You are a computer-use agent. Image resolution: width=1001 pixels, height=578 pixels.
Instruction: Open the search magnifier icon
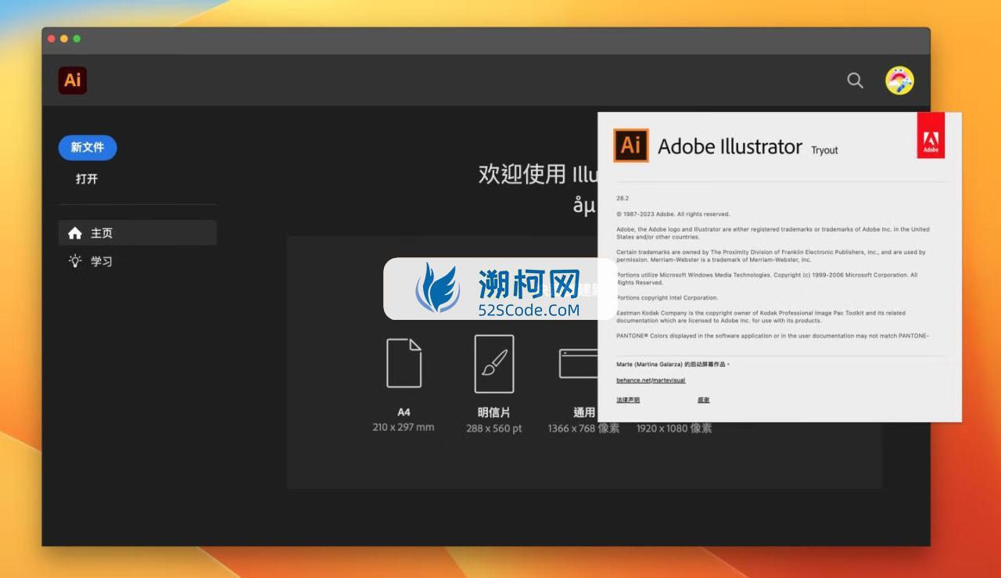(856, 81)
